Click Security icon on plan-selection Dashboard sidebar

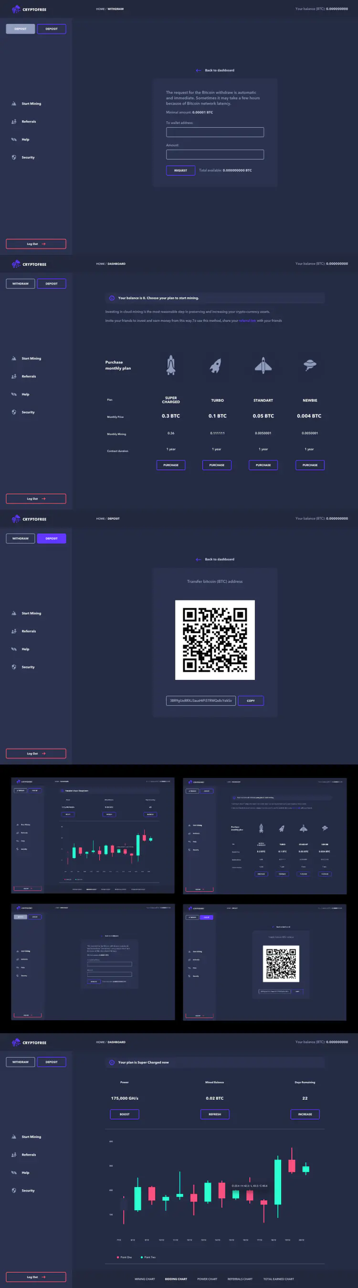point(14,412)
